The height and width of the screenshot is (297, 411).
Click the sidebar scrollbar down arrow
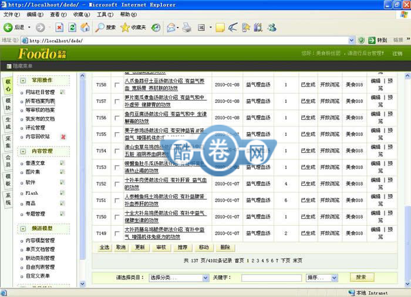point(82,284)
